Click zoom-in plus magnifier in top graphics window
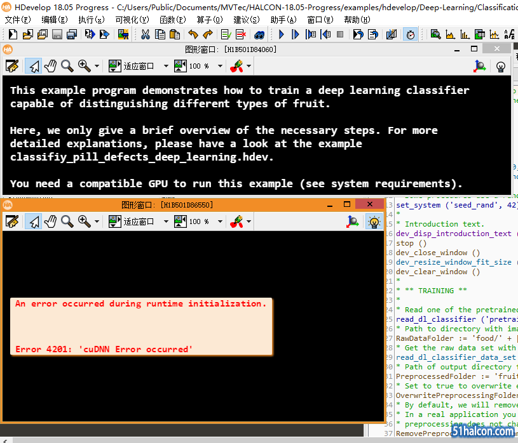 click(85, 66)
